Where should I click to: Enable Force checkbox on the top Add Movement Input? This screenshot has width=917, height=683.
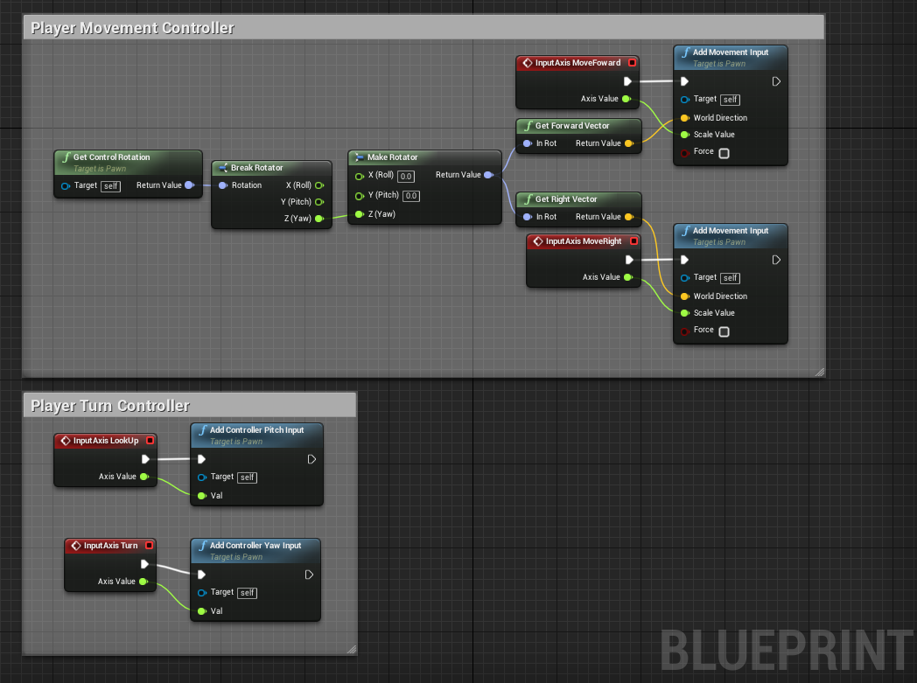(x=724, y=153)
